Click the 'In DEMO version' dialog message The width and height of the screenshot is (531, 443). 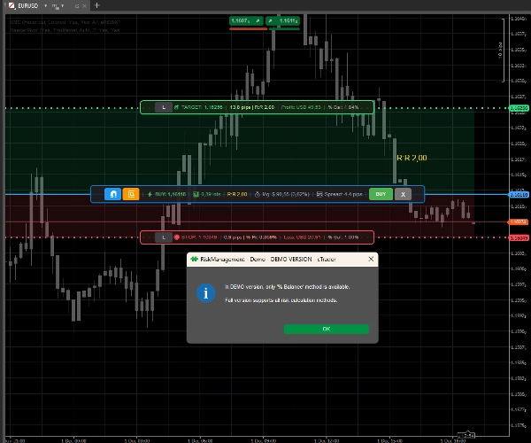tap(287, 287)
